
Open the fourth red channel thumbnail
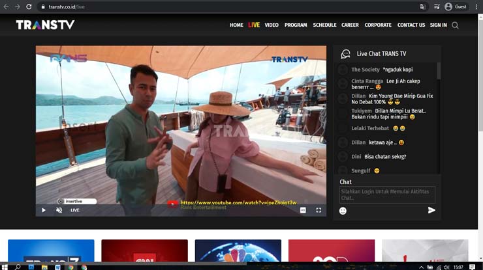[332, 251]
